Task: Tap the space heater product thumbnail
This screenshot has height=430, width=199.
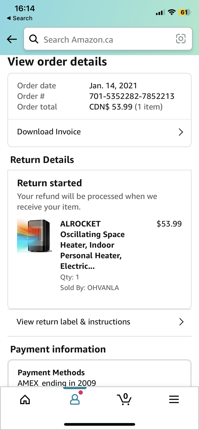Action: (x=34, y=236)
